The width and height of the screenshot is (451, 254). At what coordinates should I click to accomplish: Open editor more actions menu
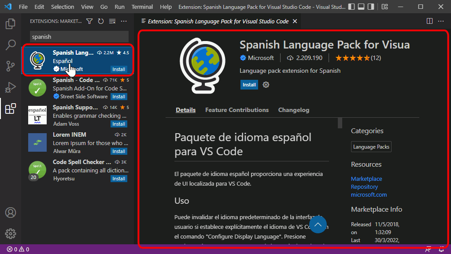440,21
